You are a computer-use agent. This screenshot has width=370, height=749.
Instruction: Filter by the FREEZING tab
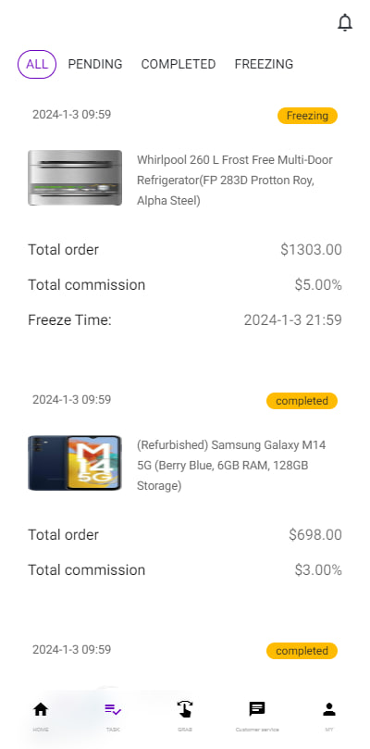pyautogui.click(x=264, y=64)
